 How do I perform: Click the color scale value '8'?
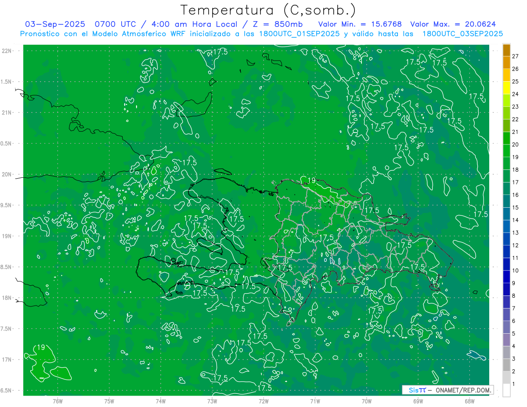(x=513, y=295)
